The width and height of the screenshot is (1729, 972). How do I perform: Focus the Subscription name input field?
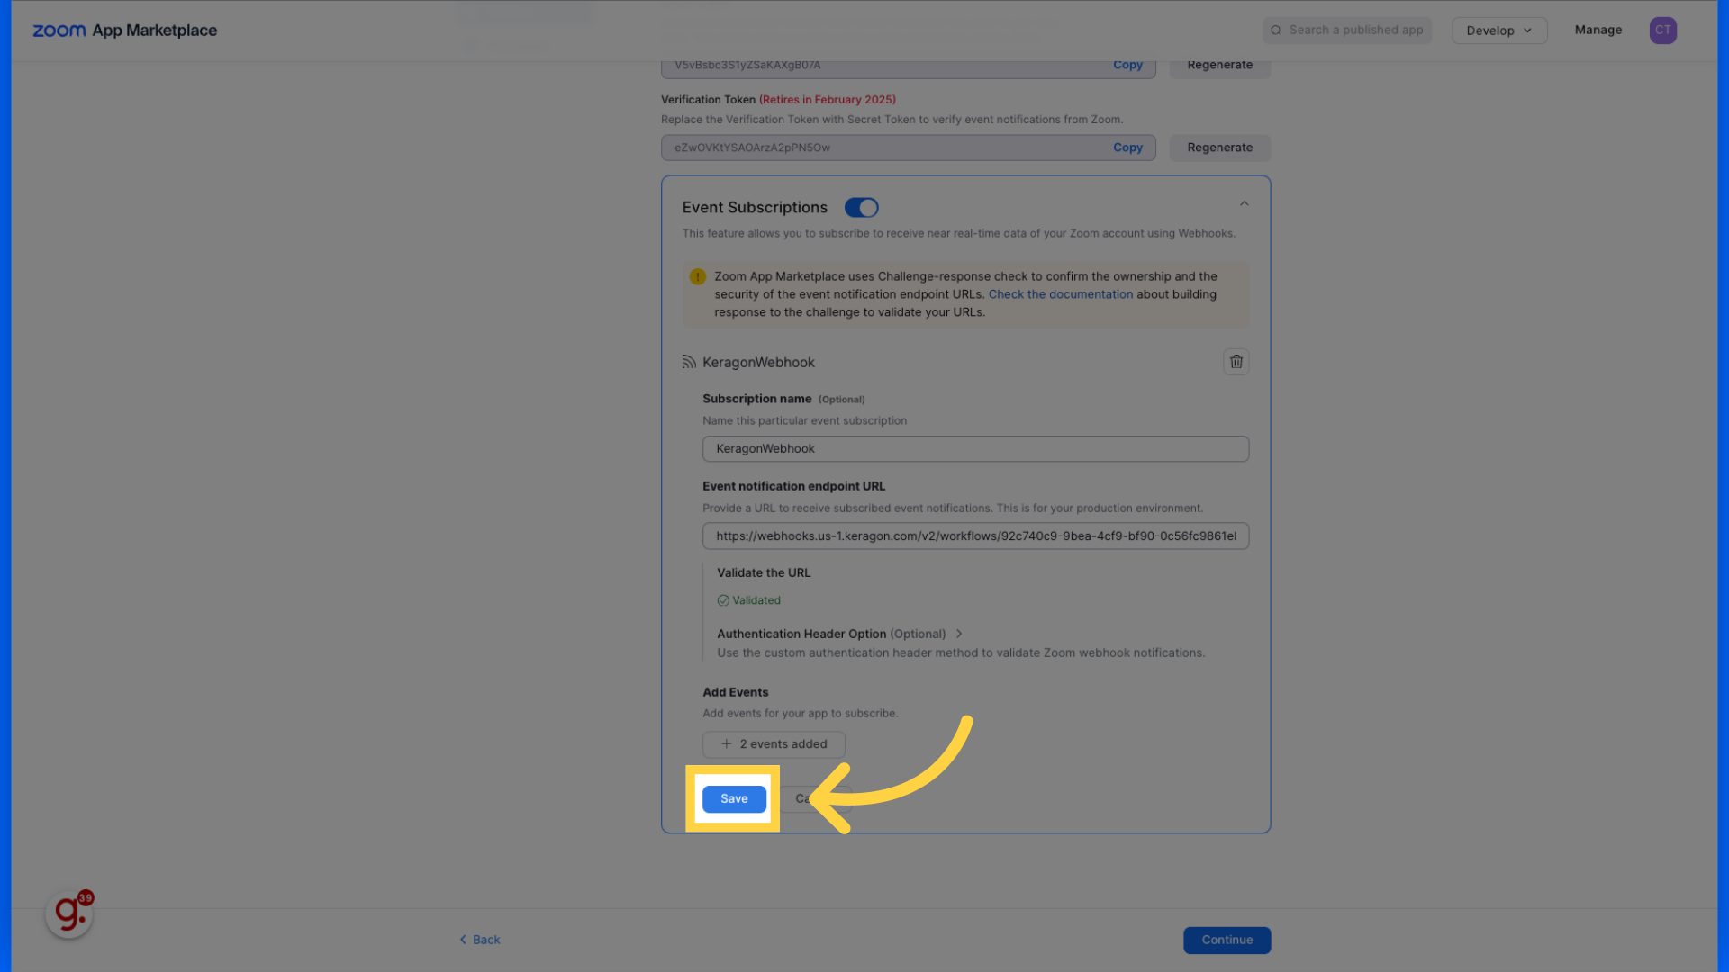coord(975,448)
